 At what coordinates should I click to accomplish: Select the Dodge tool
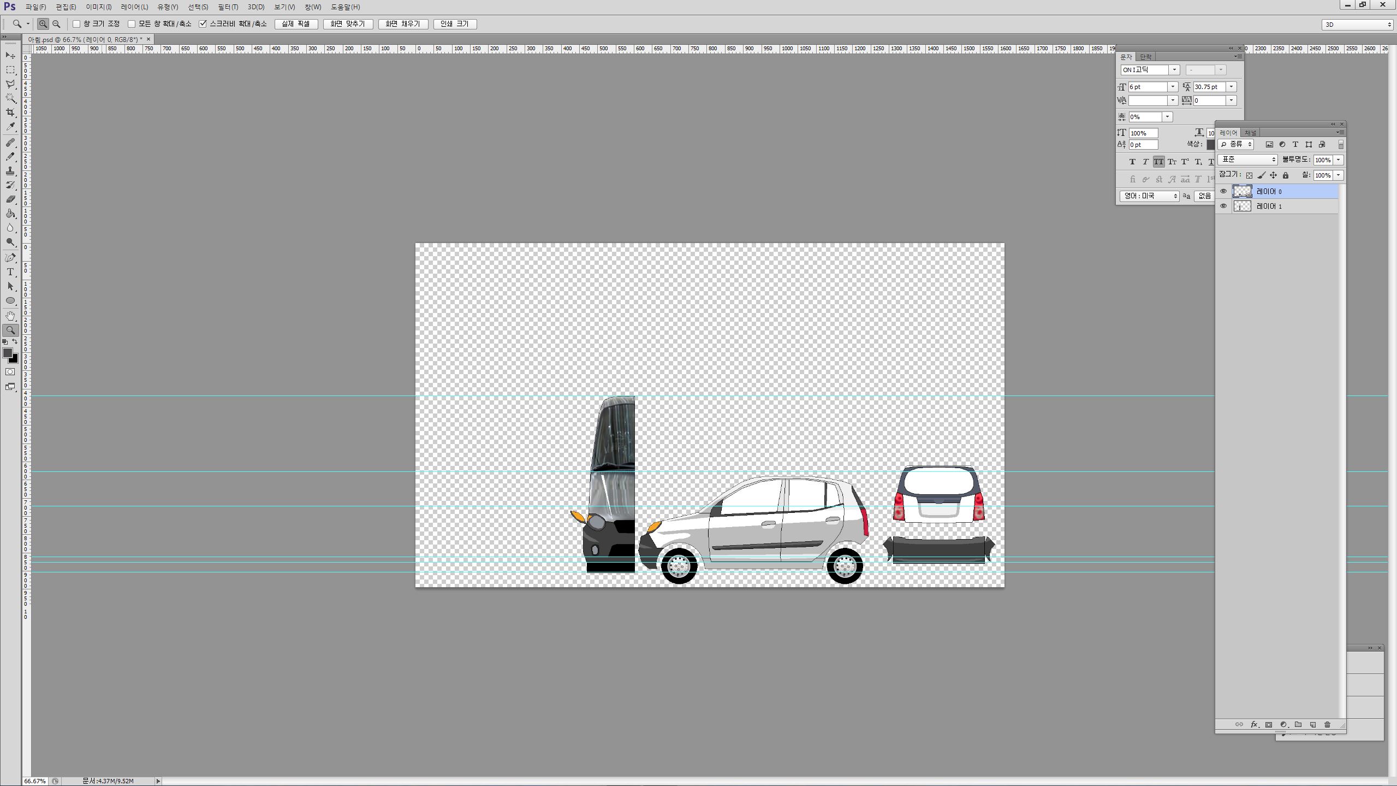[10, 242]
